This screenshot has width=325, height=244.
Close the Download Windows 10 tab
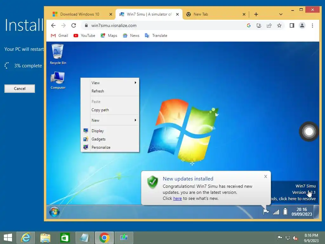coord(111,14)
